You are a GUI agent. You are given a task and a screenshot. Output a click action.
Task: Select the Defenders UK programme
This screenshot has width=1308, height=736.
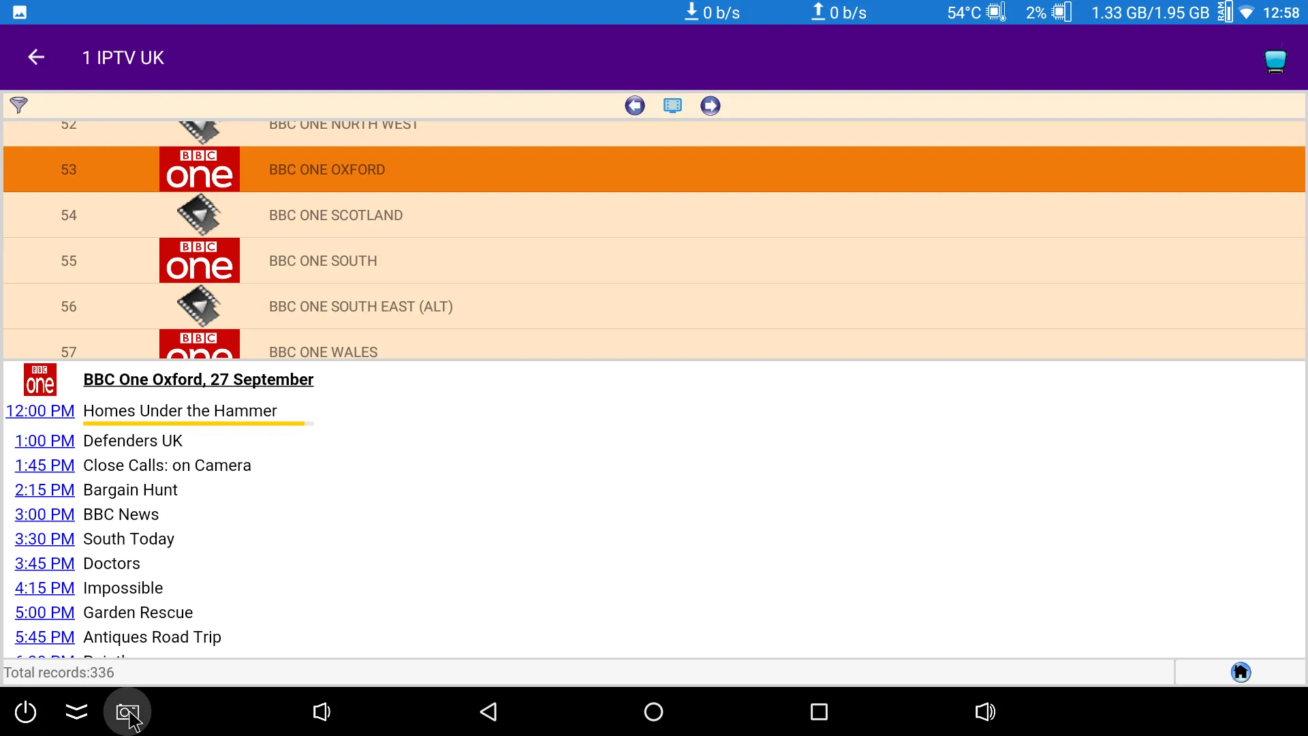[133, 441]
